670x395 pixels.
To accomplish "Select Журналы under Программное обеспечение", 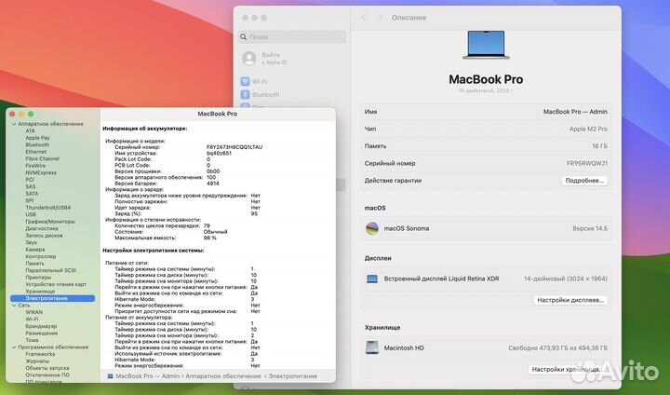I will [x=36, y=361].
